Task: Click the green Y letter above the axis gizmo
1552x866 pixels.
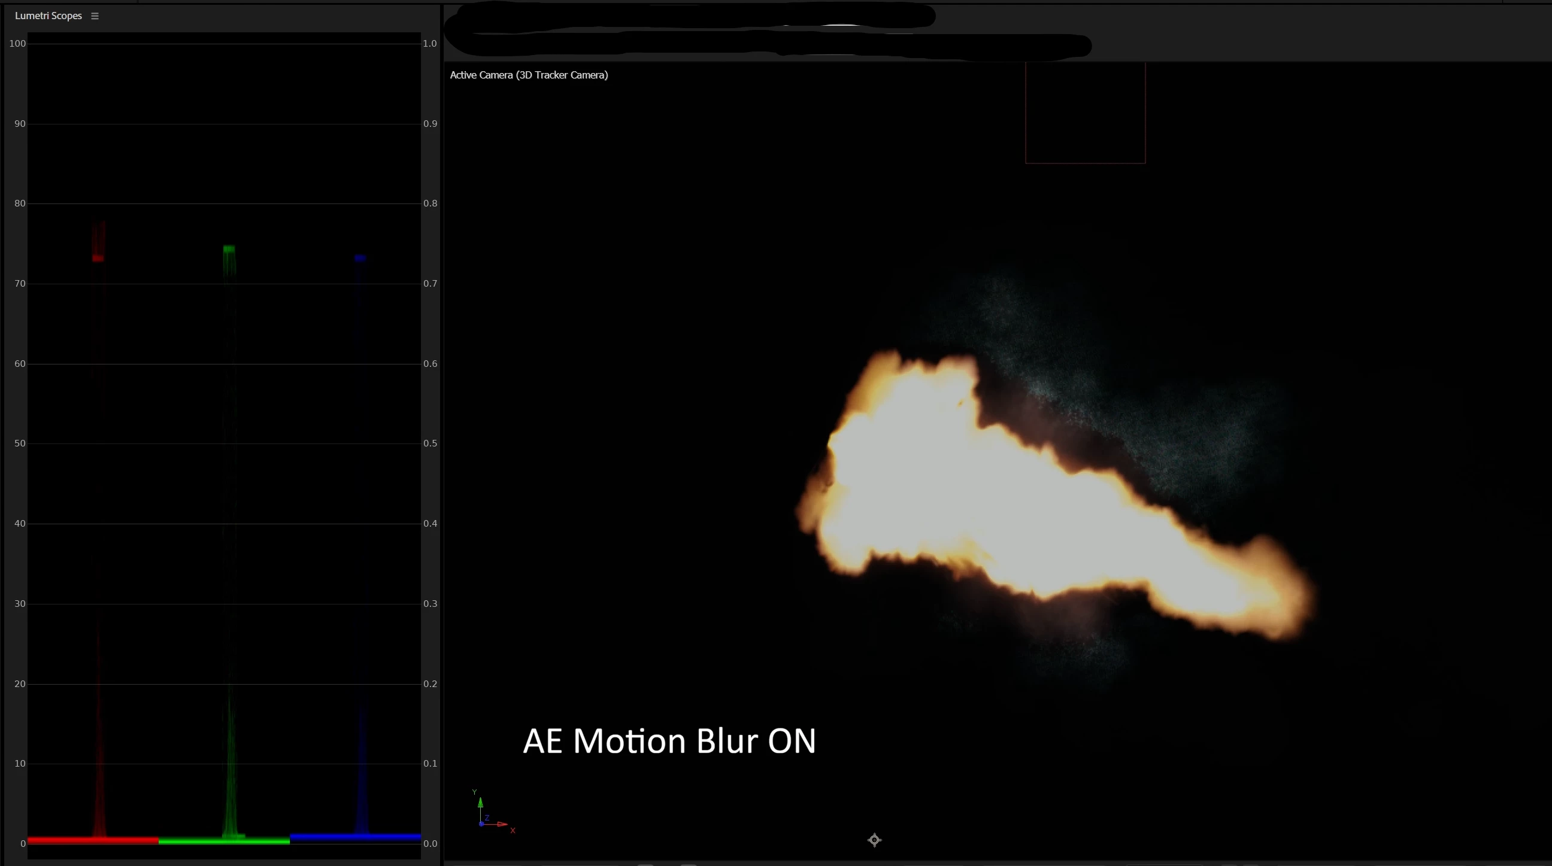Action: [474, 792]
